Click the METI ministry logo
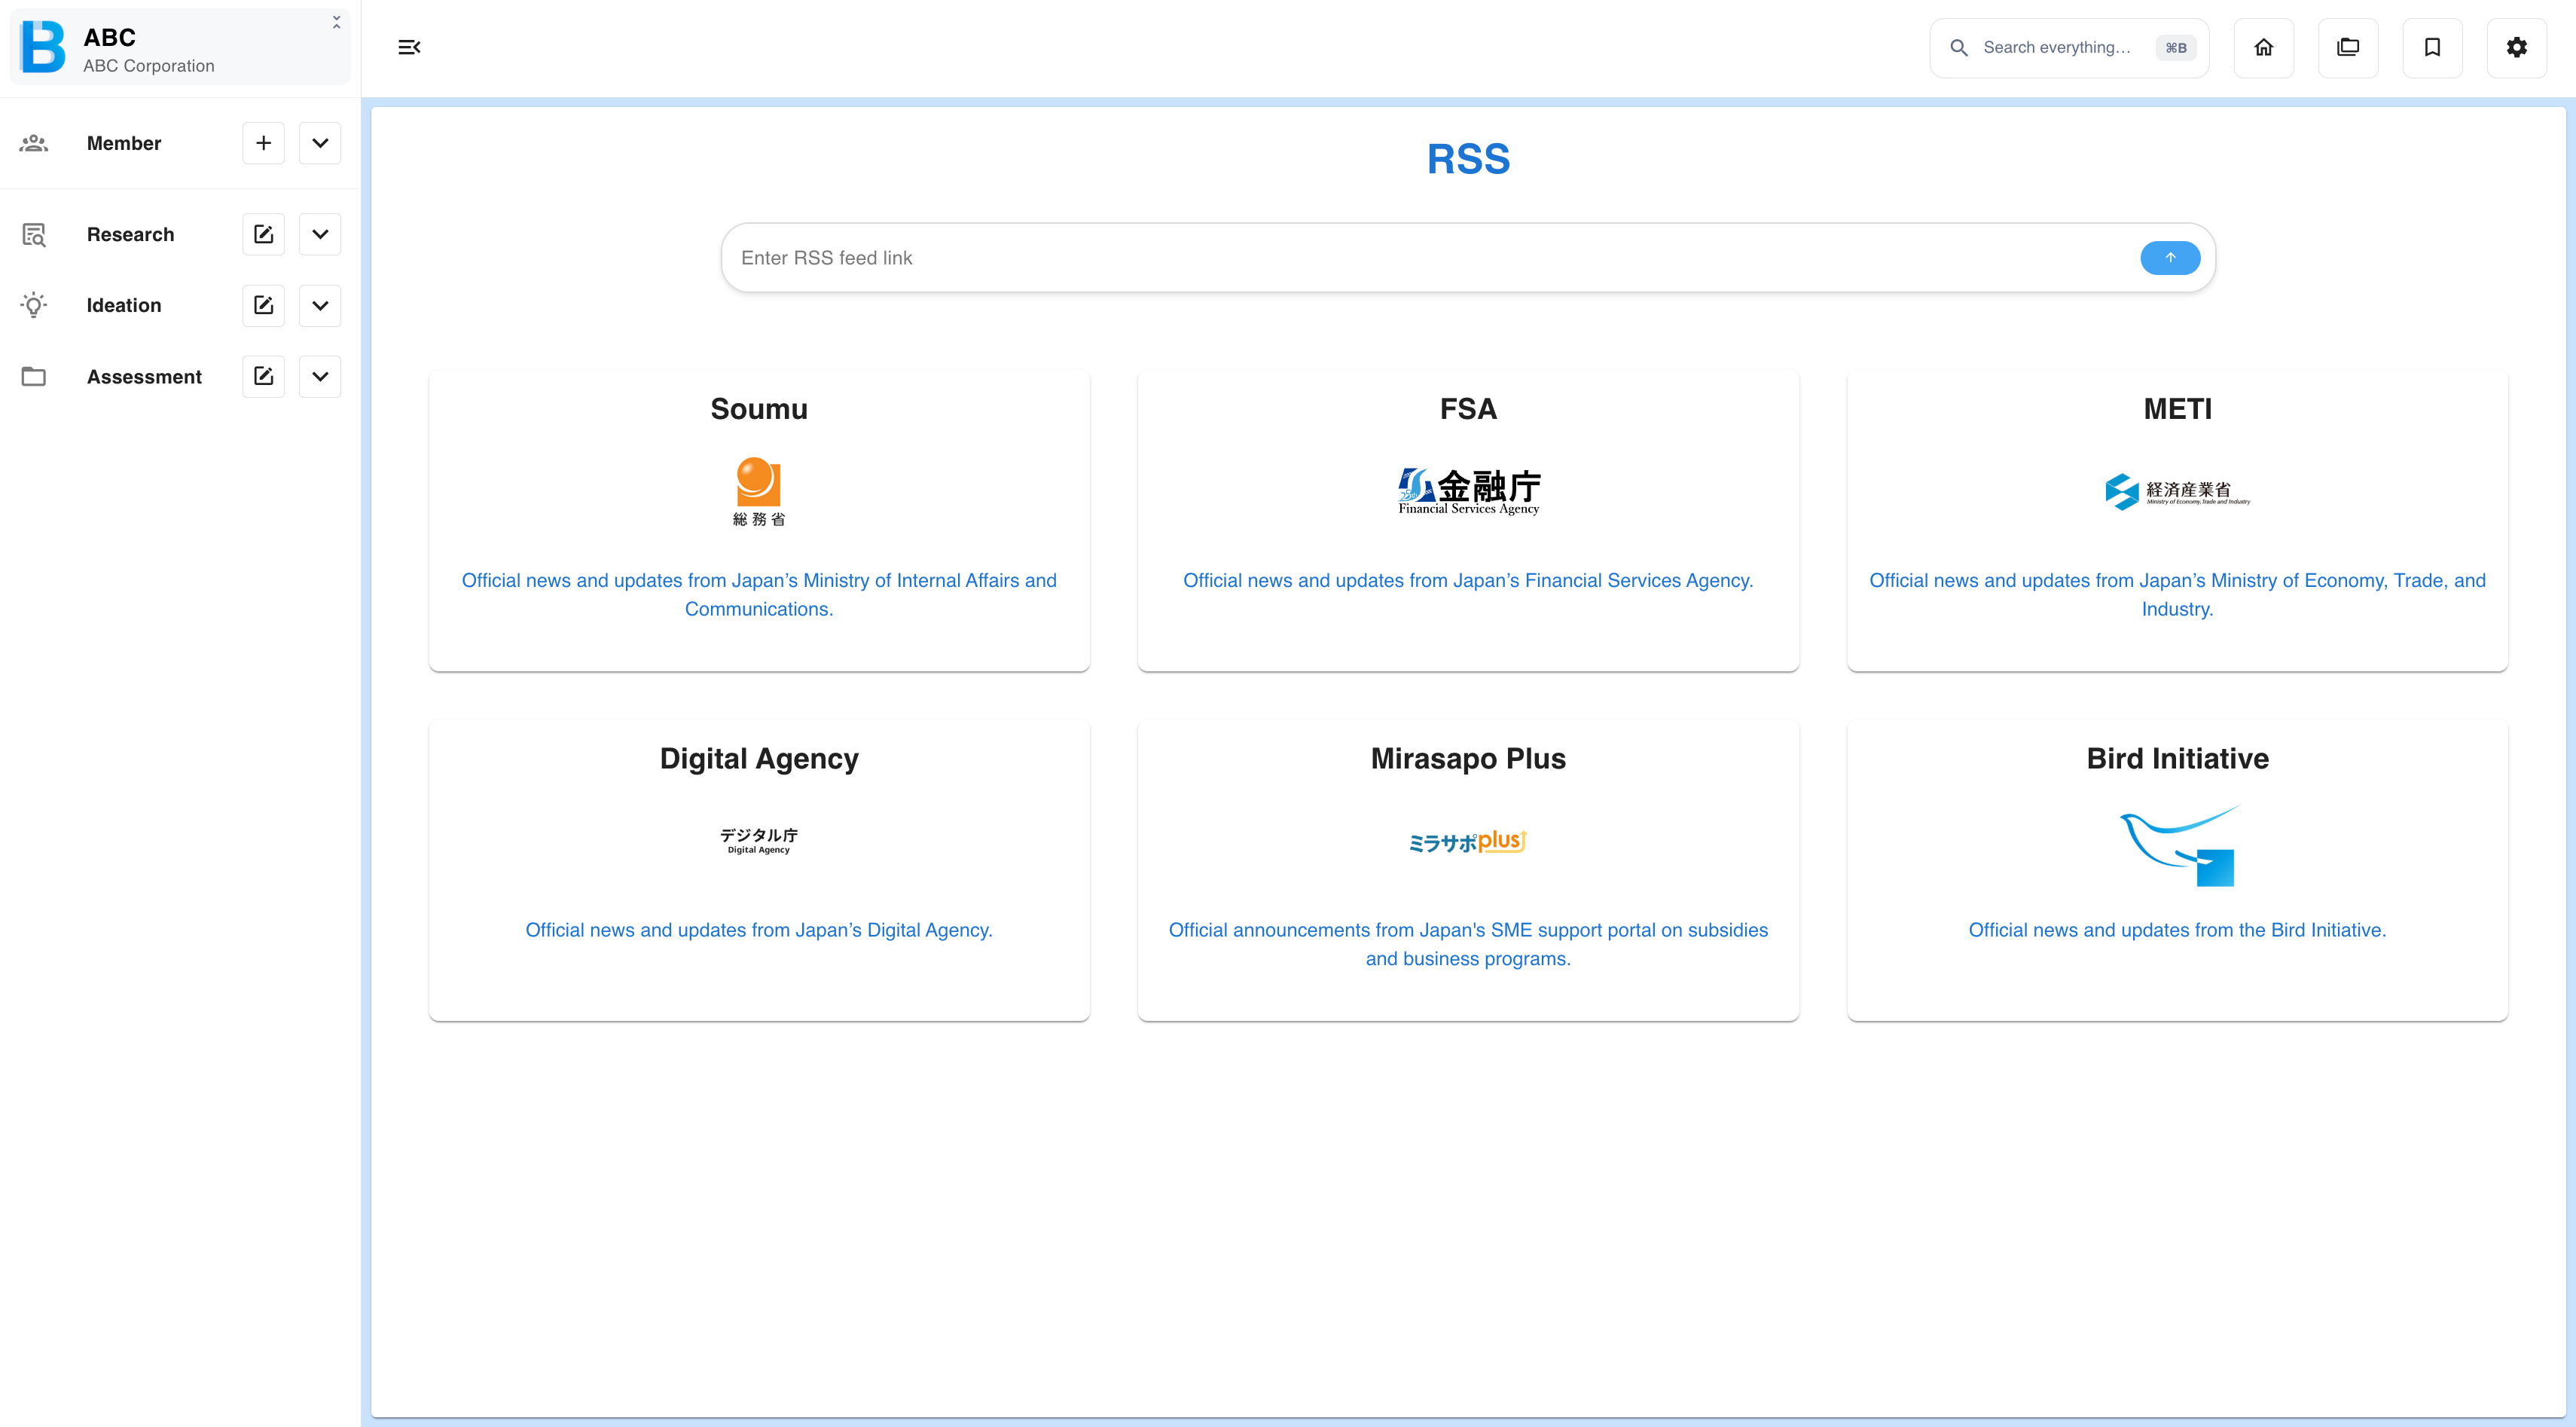The height and width of the screenshot is (1427, 2576). 2177,491
